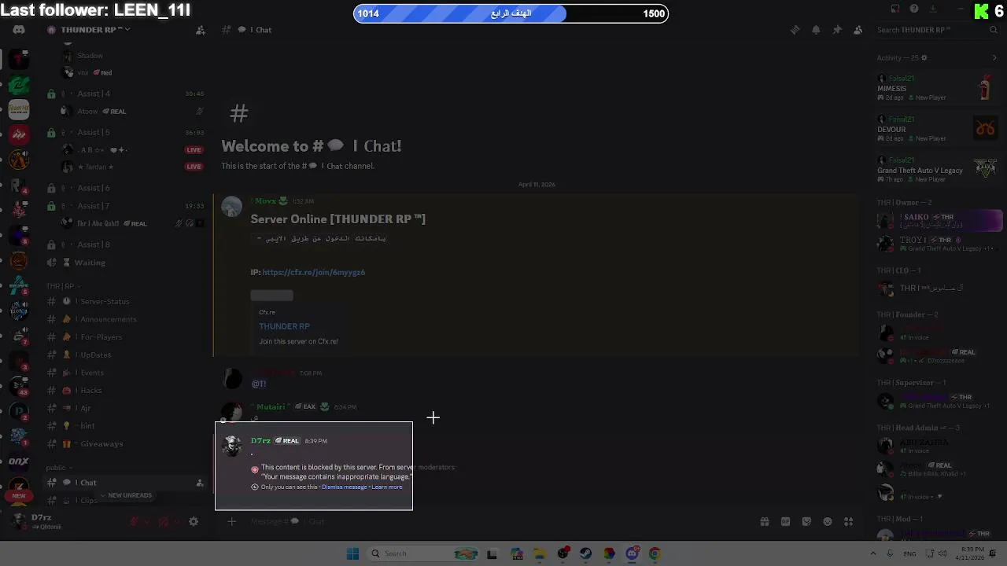
Task: Show hidden system tray icons chevron
Action: (872, 553)
